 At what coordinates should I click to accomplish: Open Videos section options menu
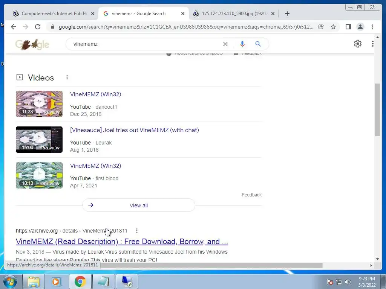(67, 78)
